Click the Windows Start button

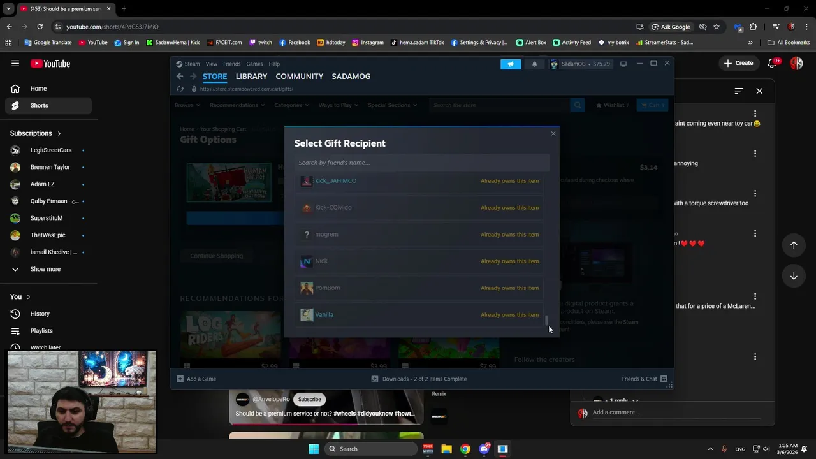coord(314,449)
